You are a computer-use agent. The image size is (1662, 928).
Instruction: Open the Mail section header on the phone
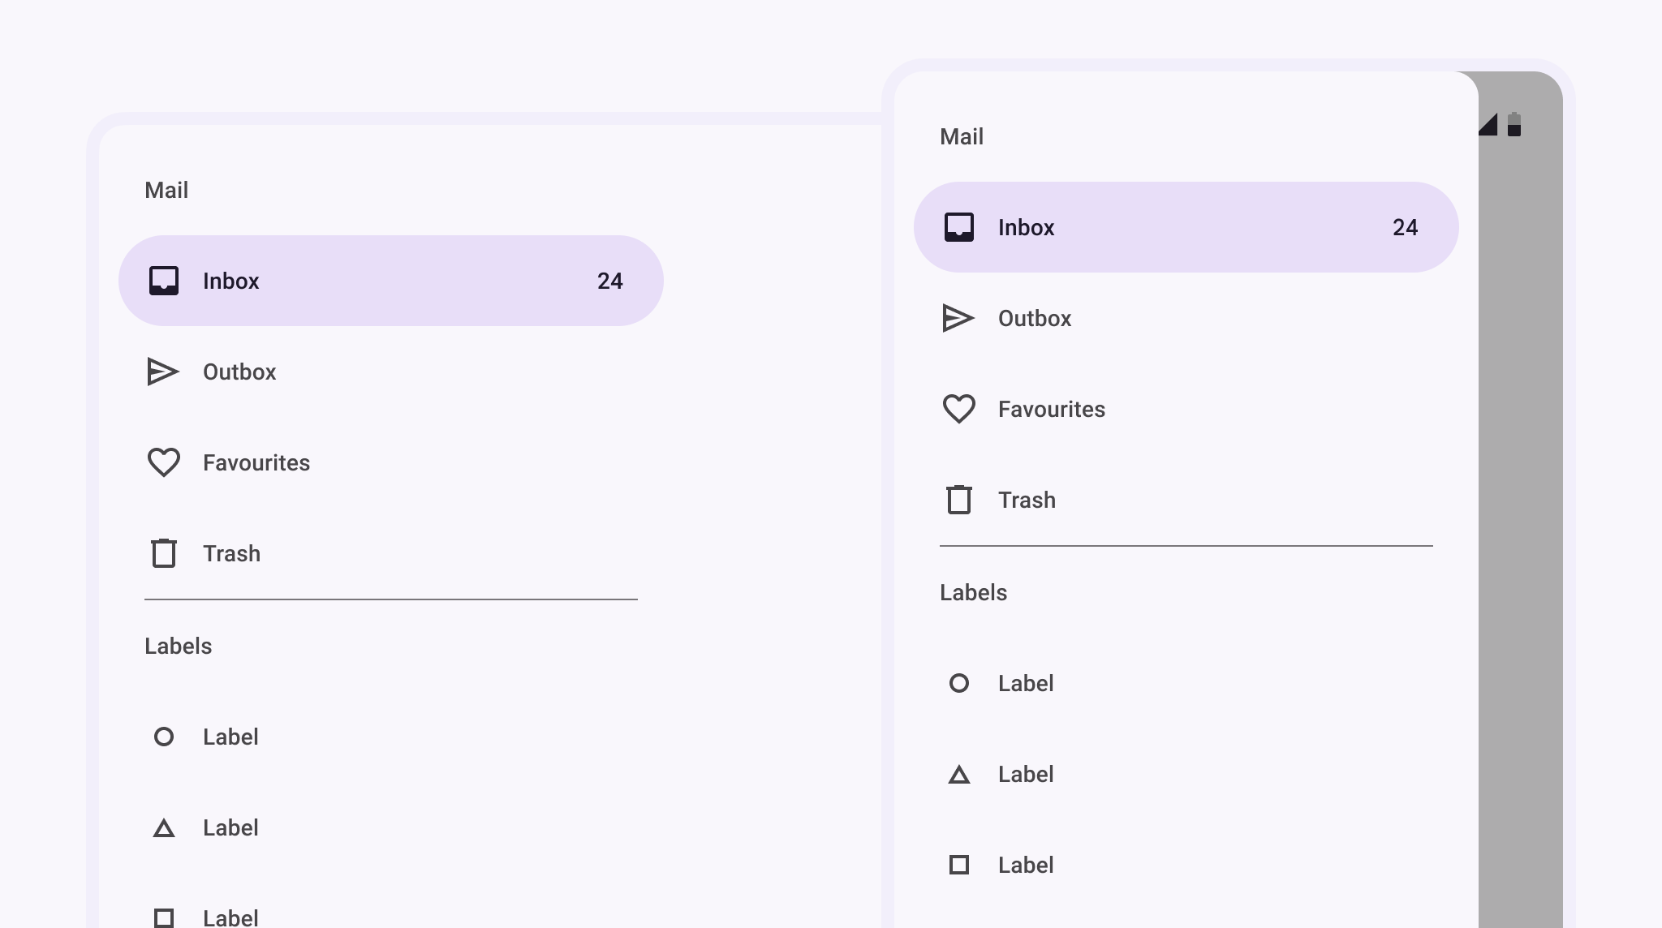(x=962, y=136)
